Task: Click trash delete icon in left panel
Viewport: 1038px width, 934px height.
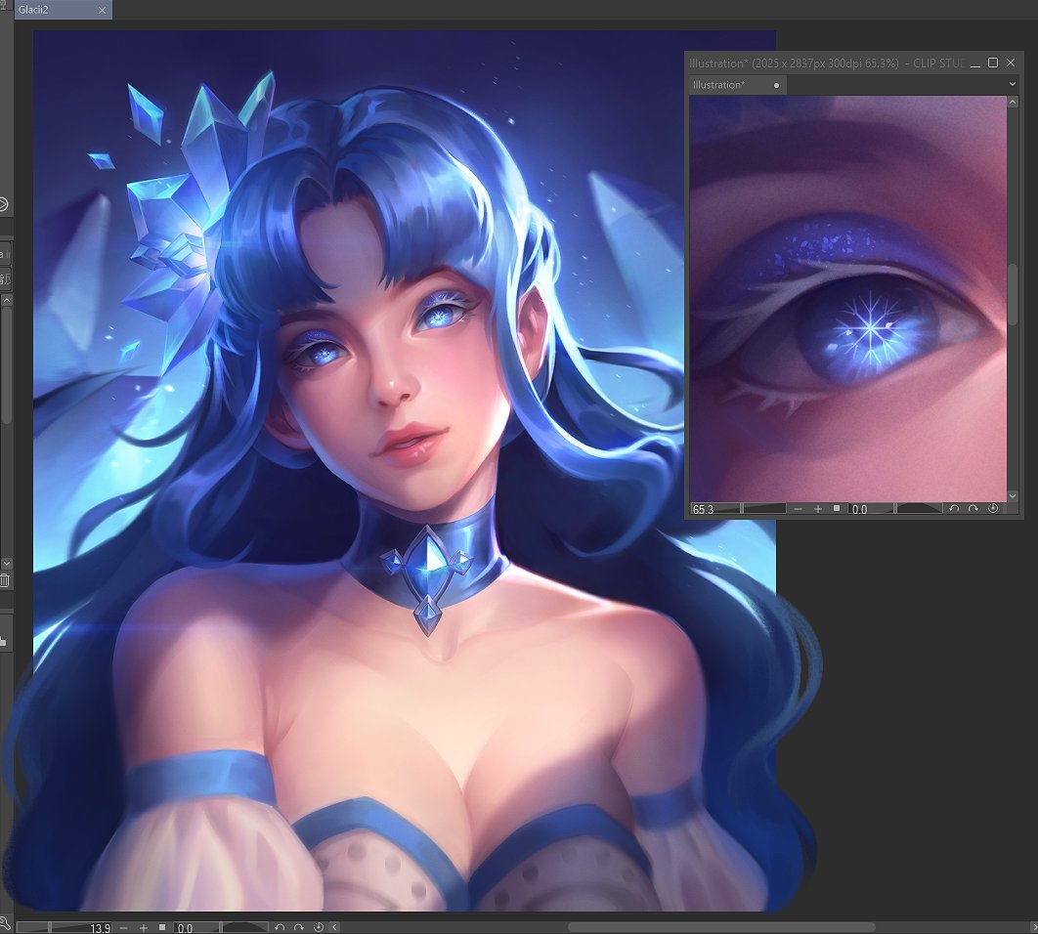Action: [4, 580]
